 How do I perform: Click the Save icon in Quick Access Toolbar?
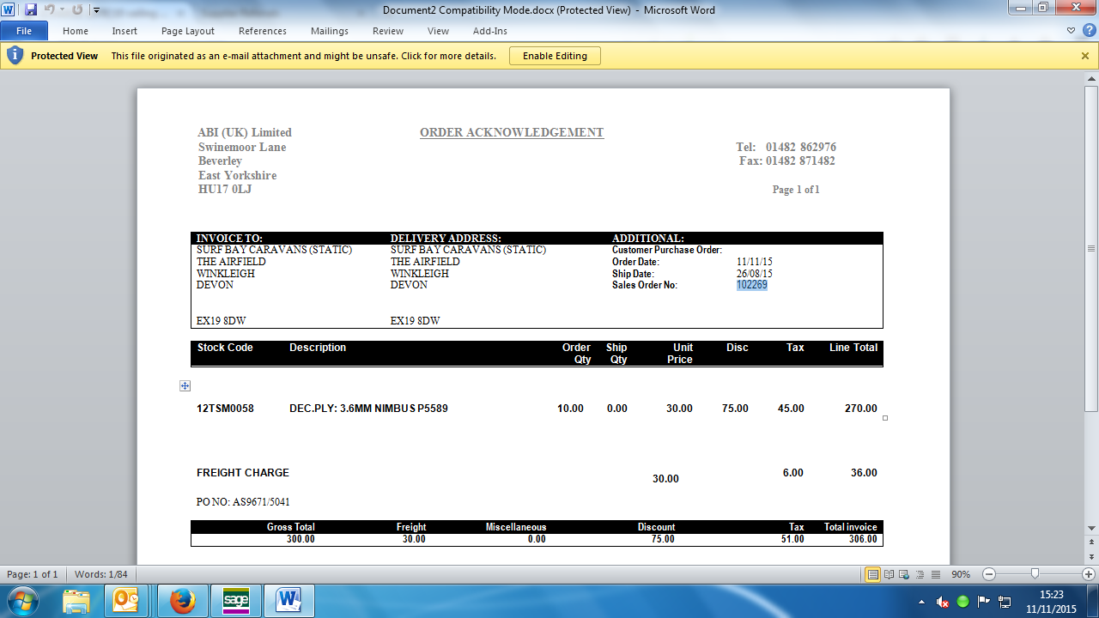(x=31, y=10)
